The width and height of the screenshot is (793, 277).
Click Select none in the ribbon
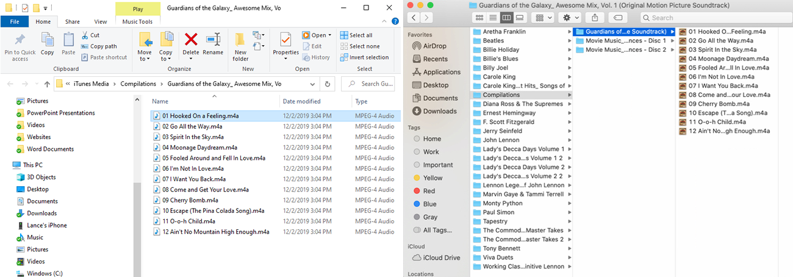click(x=360, y=46)
